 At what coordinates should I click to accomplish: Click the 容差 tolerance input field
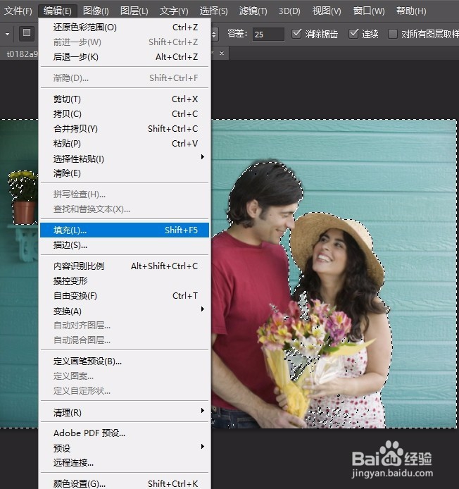click(x=268, y=34)
